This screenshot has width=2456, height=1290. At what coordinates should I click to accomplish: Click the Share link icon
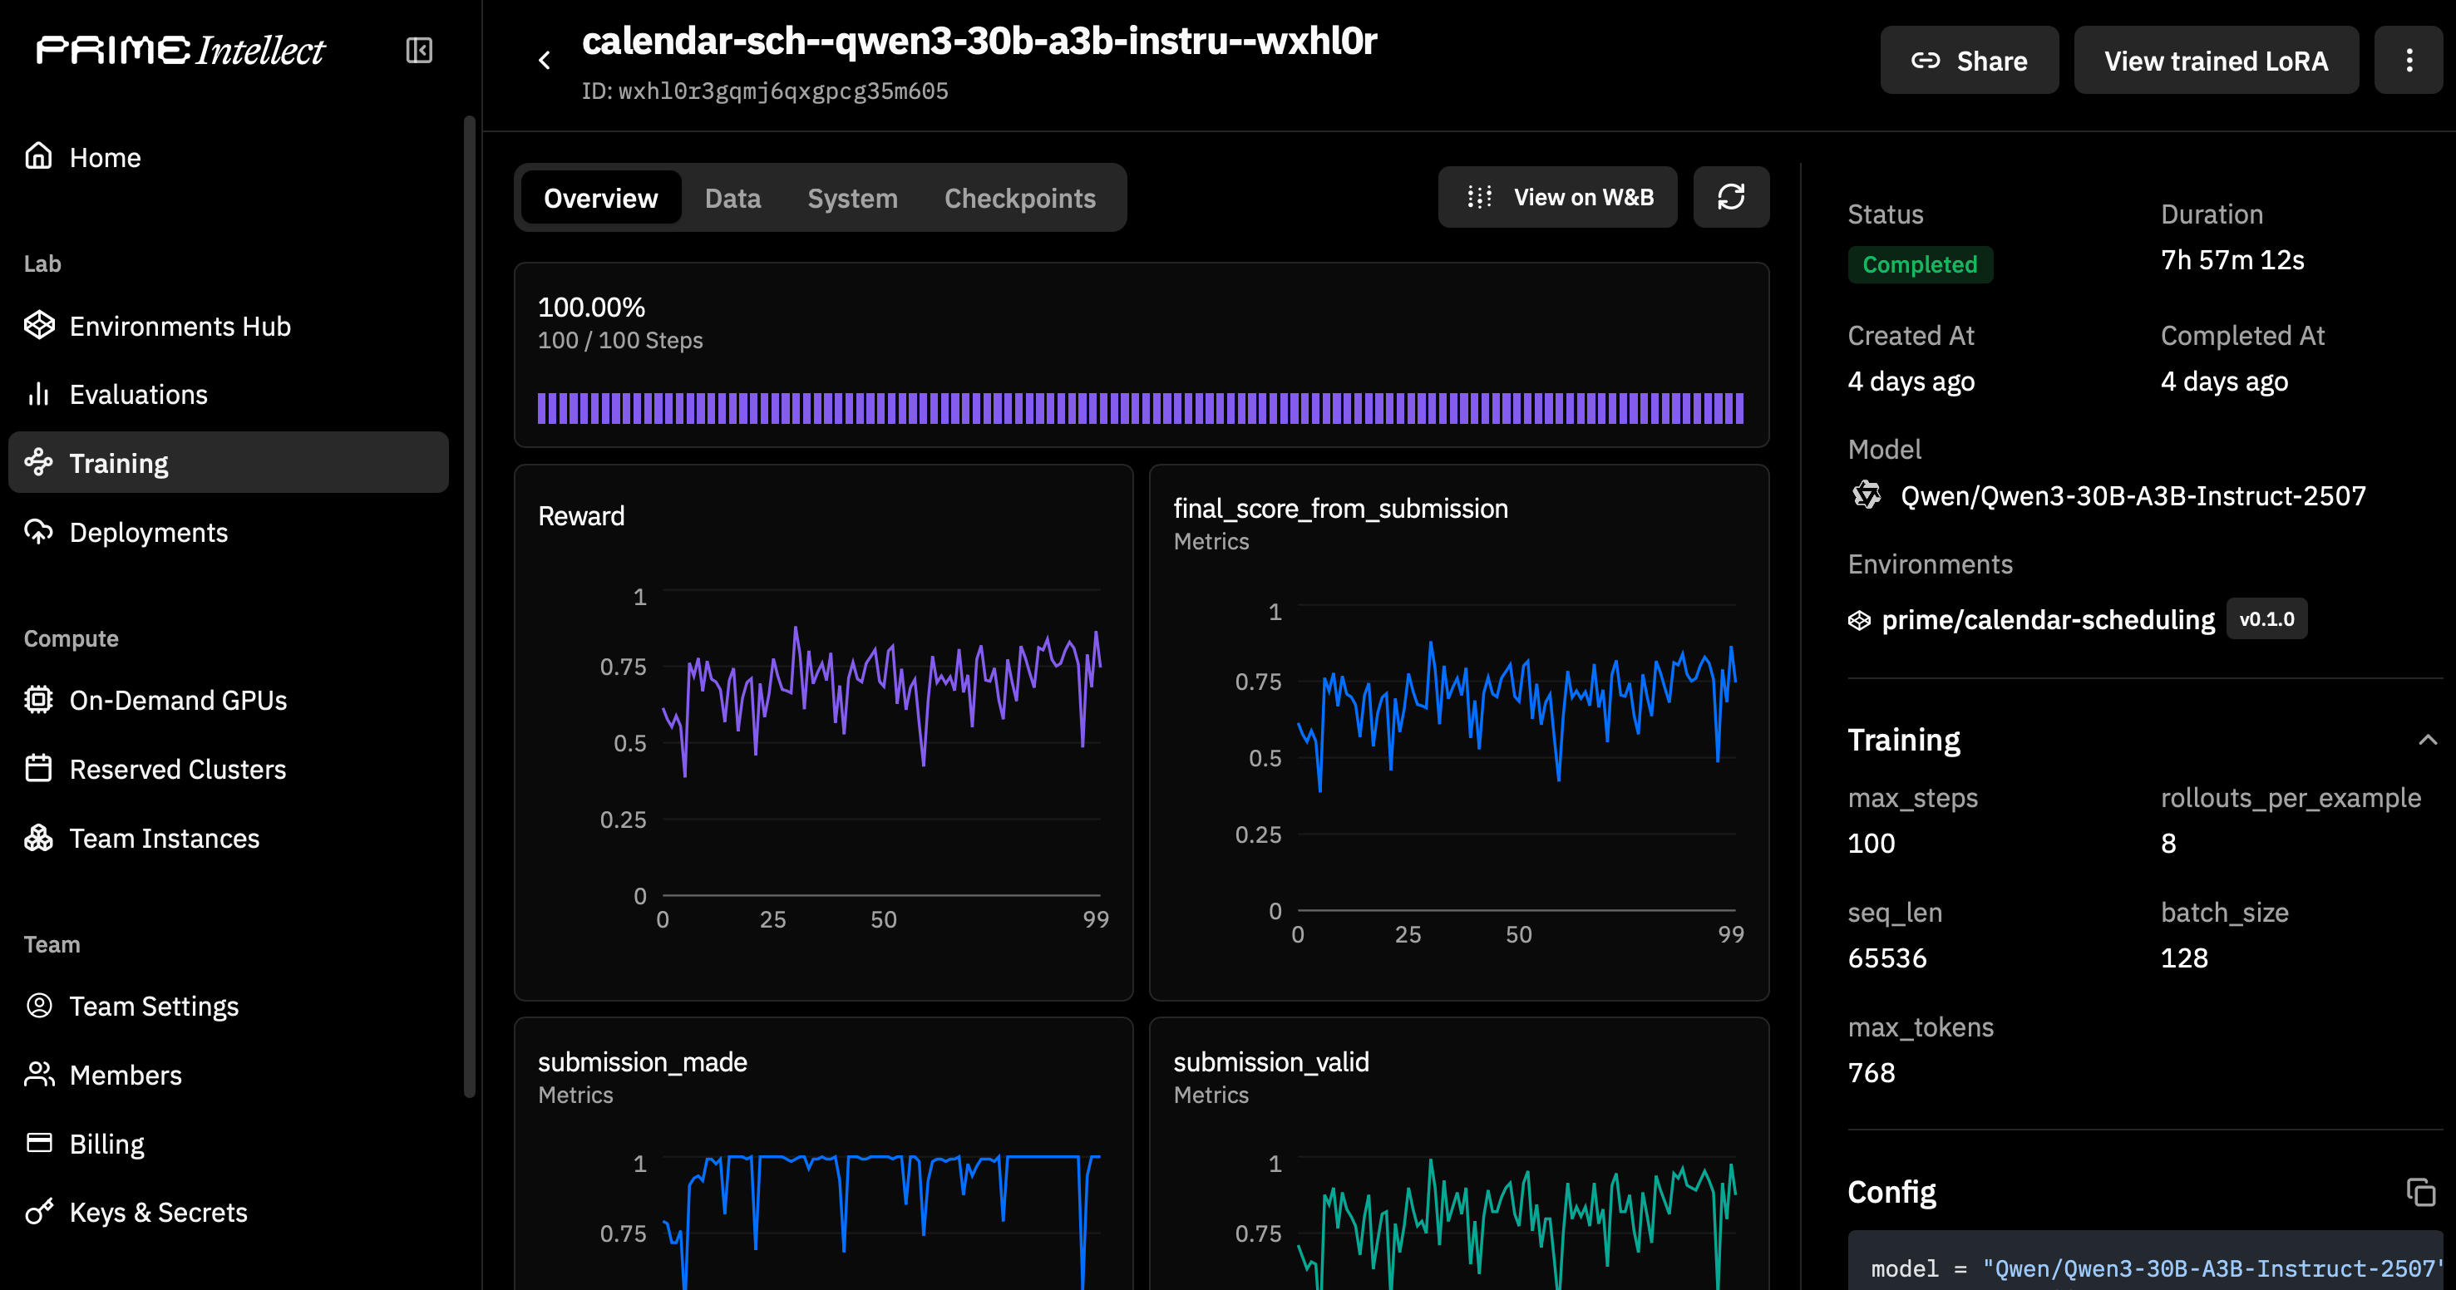click(1925, 61)
